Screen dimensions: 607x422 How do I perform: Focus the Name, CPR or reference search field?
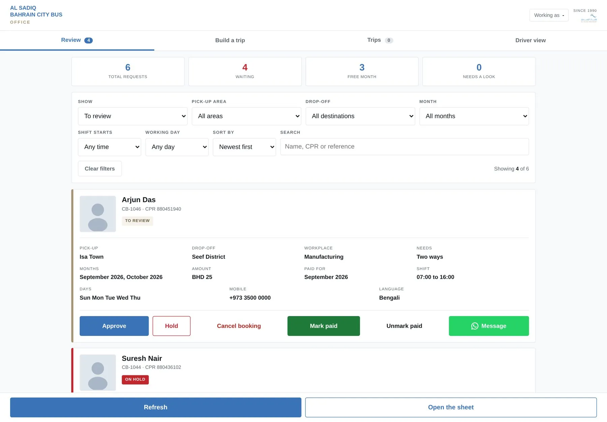click(x=405, y=147)
